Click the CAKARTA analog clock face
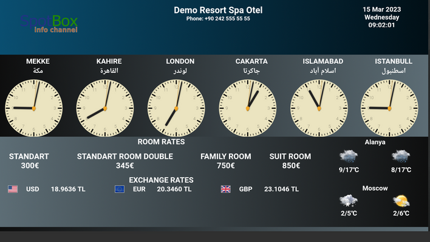Viewport: 430px width, 242px height. coord(248,108)
